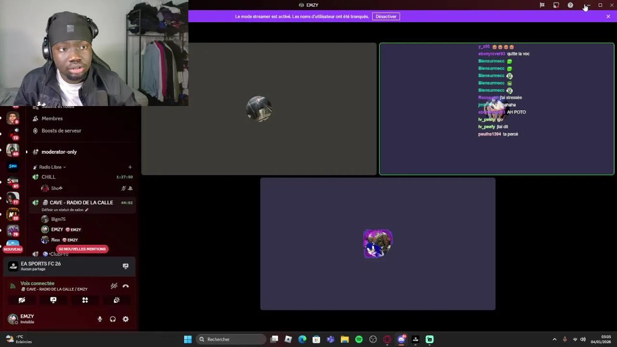Disconnect from voice with hang-up icon
The image size is (617, 347).
coord(126,286)
